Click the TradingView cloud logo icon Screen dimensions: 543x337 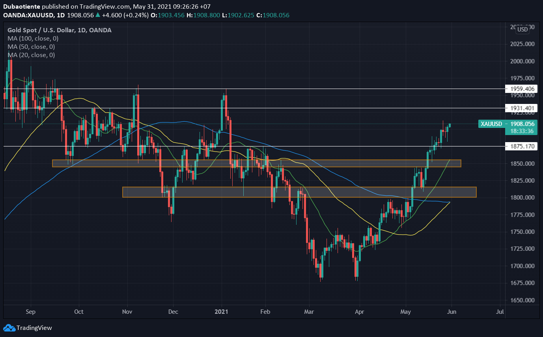pyautogui.click(x=9, y=328)
